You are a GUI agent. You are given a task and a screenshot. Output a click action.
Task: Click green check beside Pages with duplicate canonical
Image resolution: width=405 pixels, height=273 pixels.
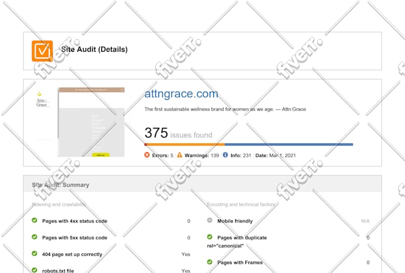210,237
